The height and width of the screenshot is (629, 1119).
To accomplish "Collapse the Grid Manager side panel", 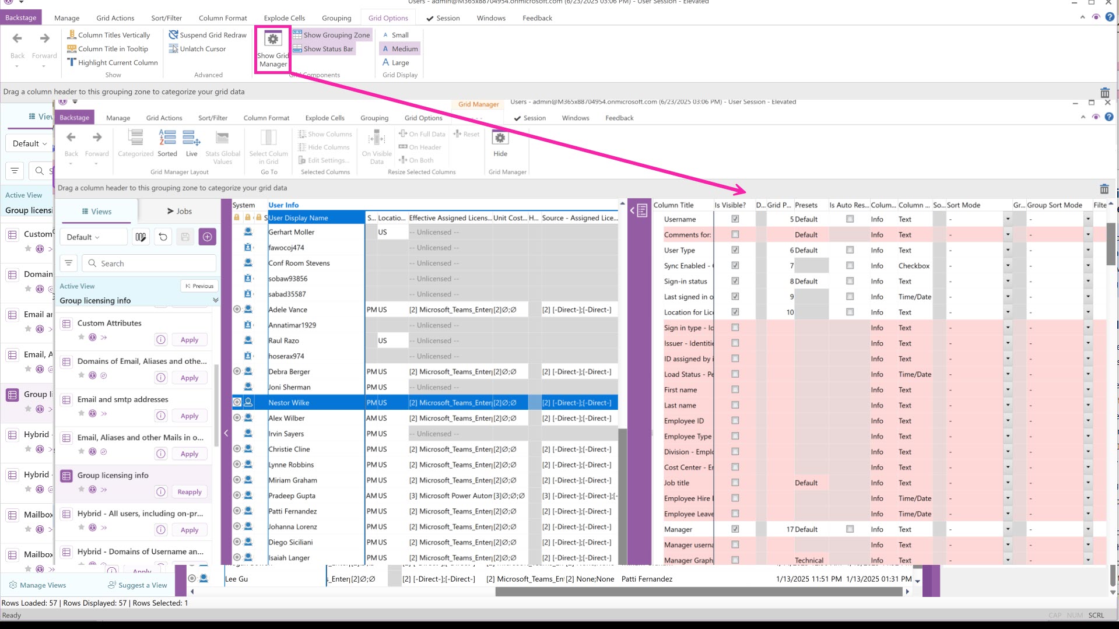I will click(640, 210).
